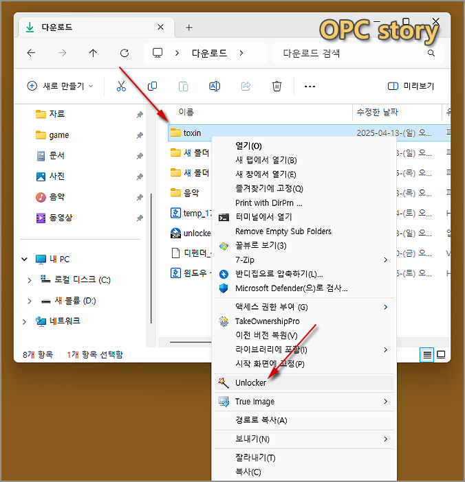Select the game folder in sidebar
This screenshot has width=465, height=482.
(x=52, y=135)
